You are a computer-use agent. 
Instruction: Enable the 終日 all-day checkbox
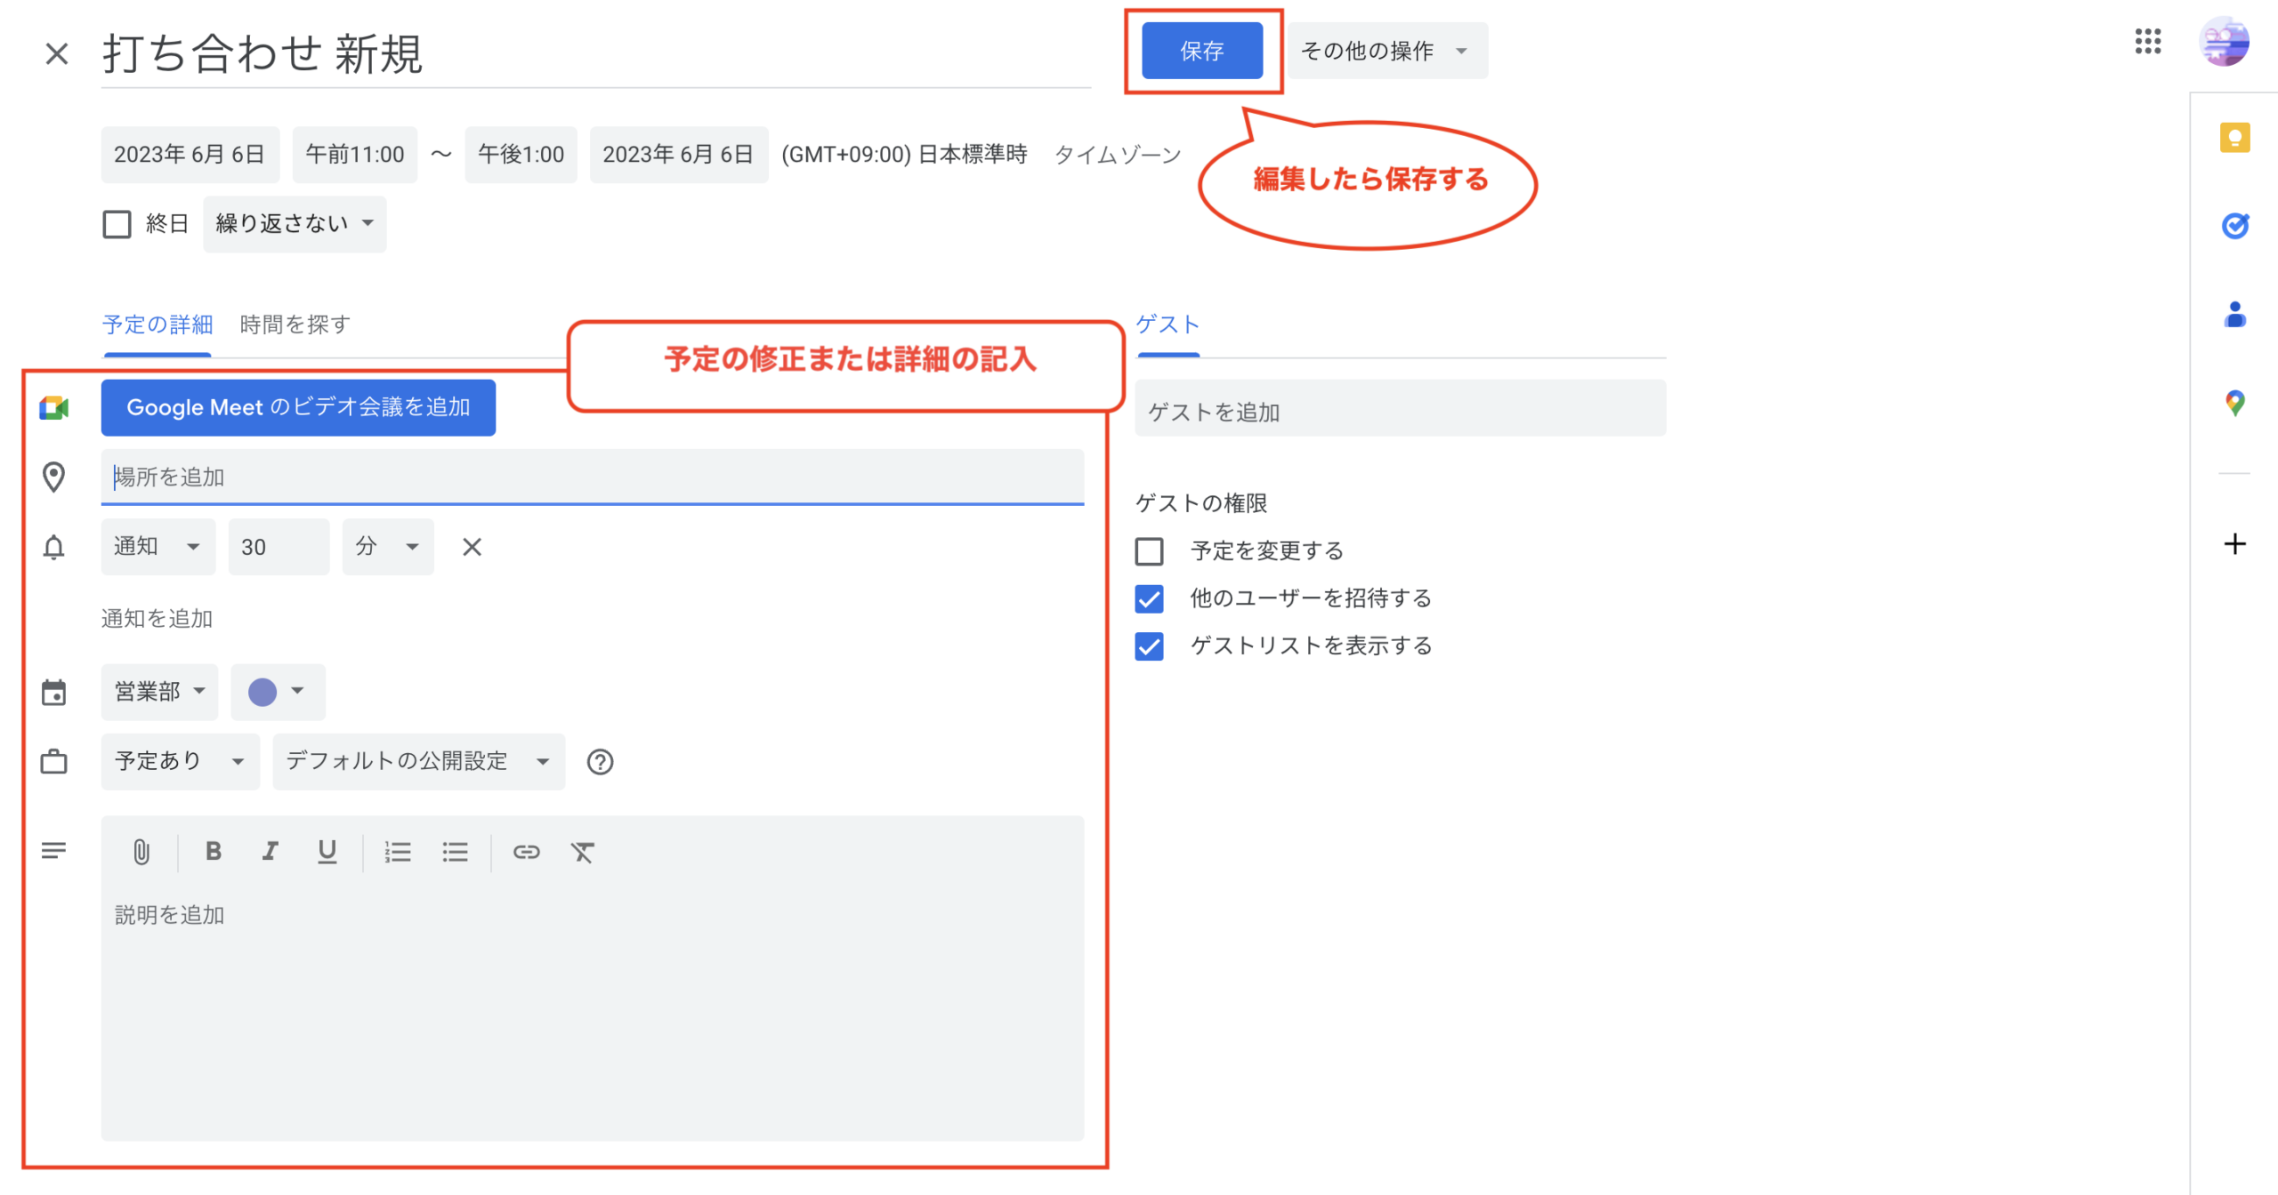click(x=117, y=223)
